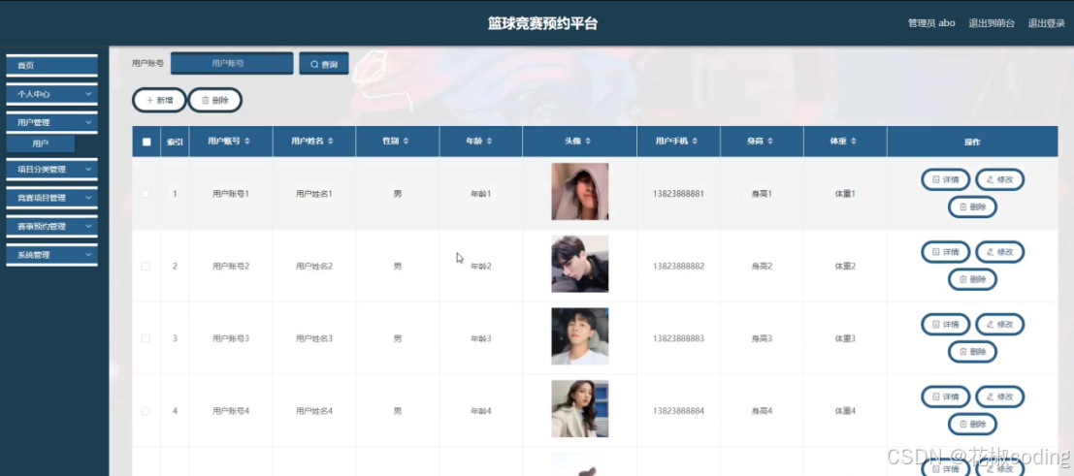Screen dimensions: 1074x476
Task: Click the 索引 column header
Action: [175, 142]
